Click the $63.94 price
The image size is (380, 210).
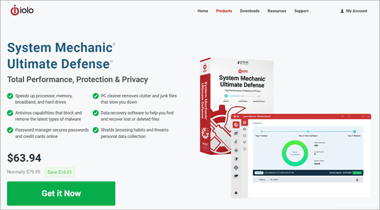[24, 158]
